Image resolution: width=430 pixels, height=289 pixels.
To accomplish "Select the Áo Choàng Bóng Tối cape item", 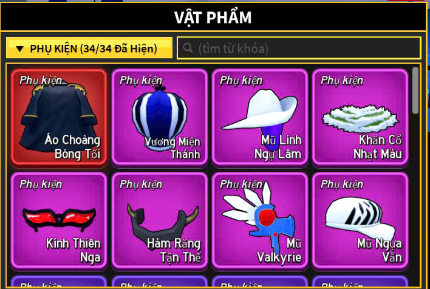I will click(59, 117).
